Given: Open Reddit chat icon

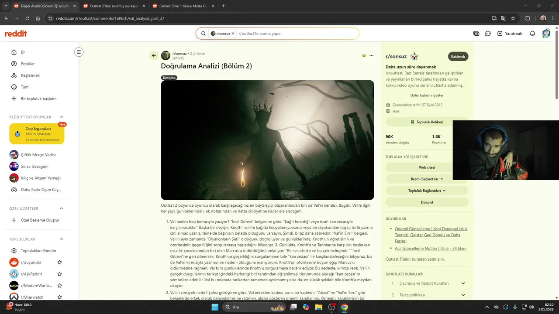Looking at the screenshot, I should click(488, 34).
